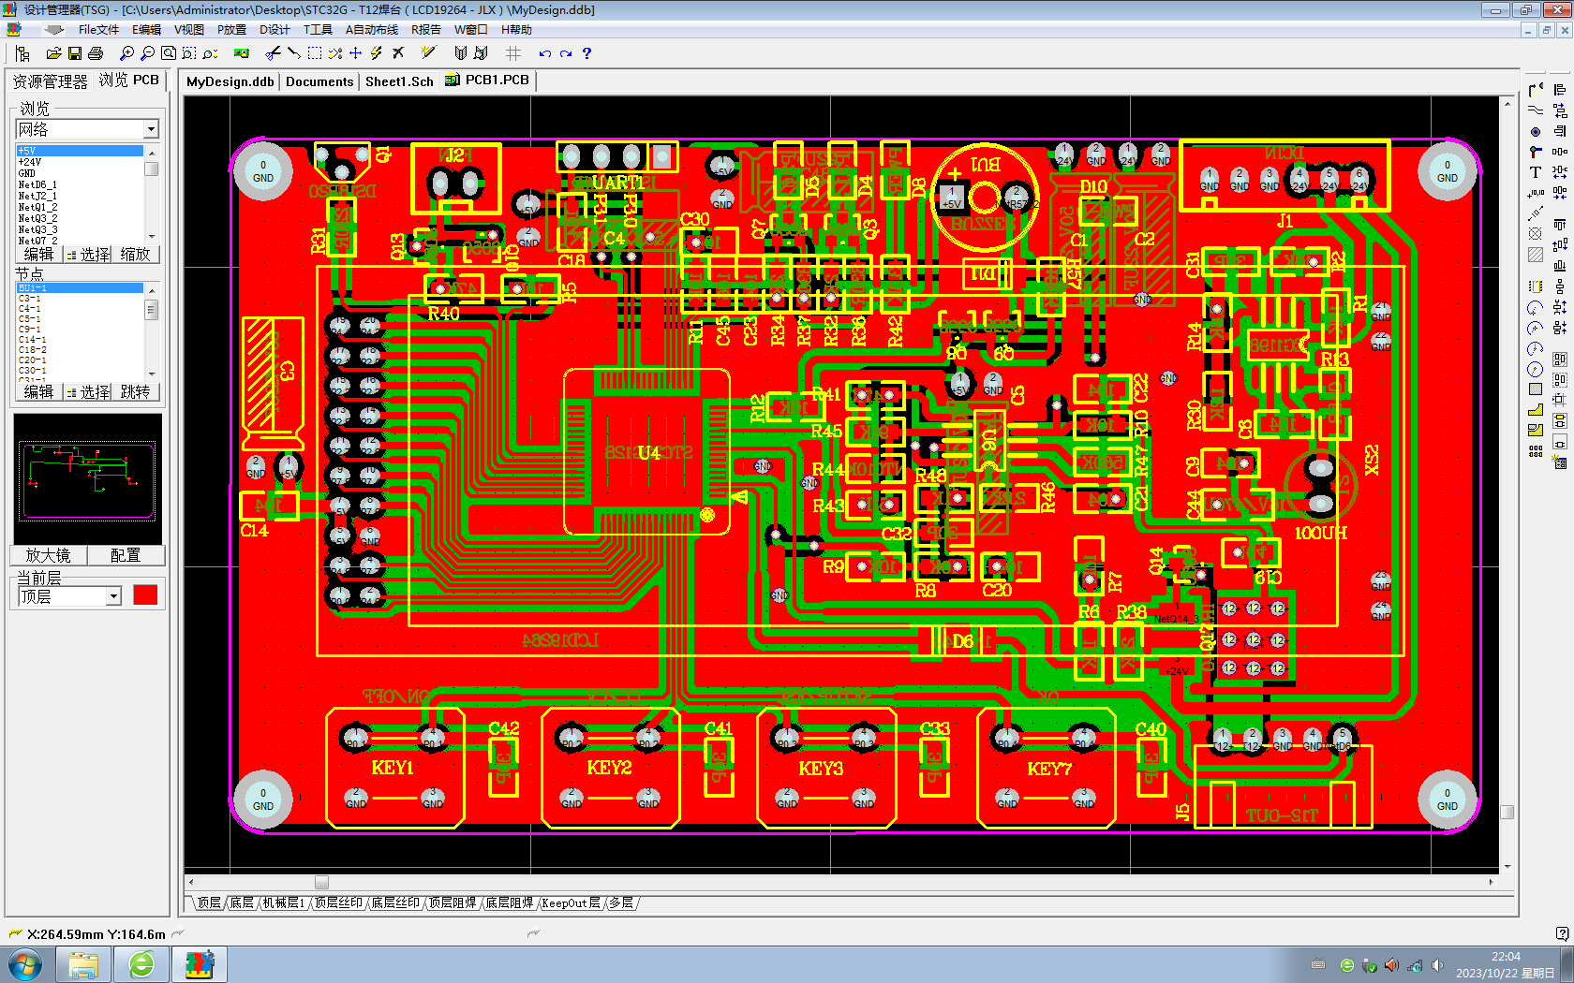Screen dimensions: 1574x983
Task: Click node list scroll-down arrow
Action: [151, 374]
